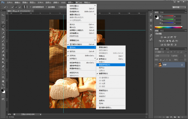This screenshot has height=119, width=188.
Task: Open the workspace 基本功能 dropdown
Action: tap(179, 7)
